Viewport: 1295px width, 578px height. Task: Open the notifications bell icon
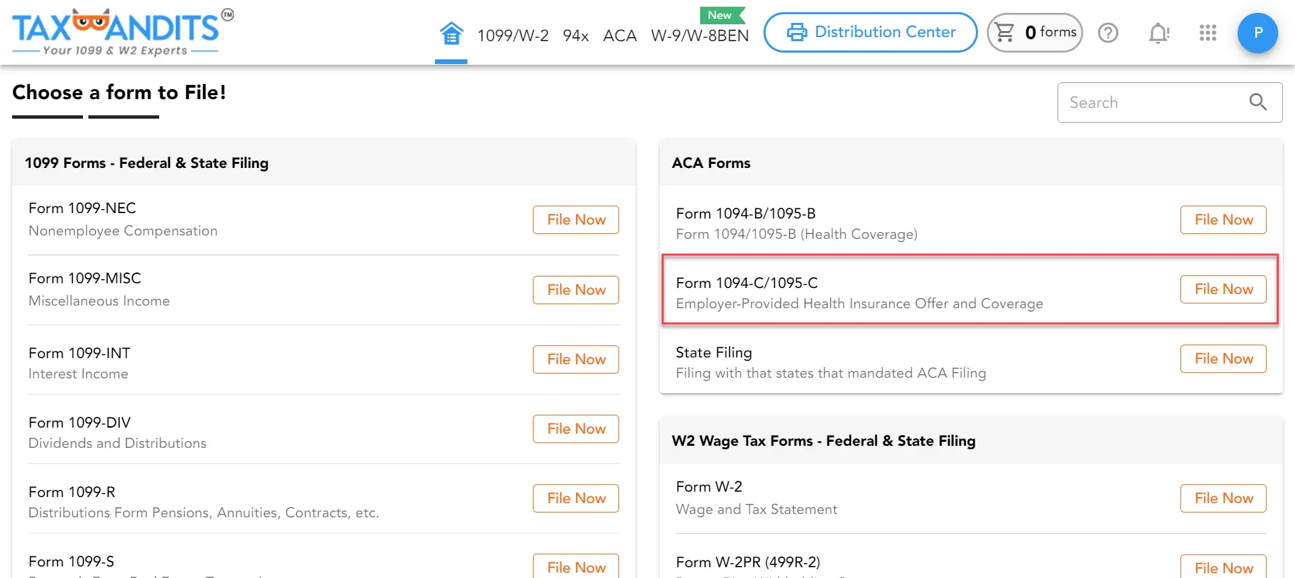(1159, 33)
